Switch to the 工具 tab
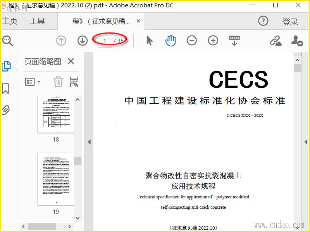The height and width of the screenshot is (232, 310). pyautogui.click(x=37, y=21)
